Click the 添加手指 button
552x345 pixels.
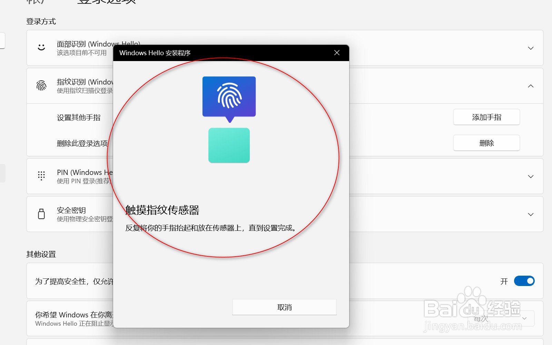coord(486,117)
